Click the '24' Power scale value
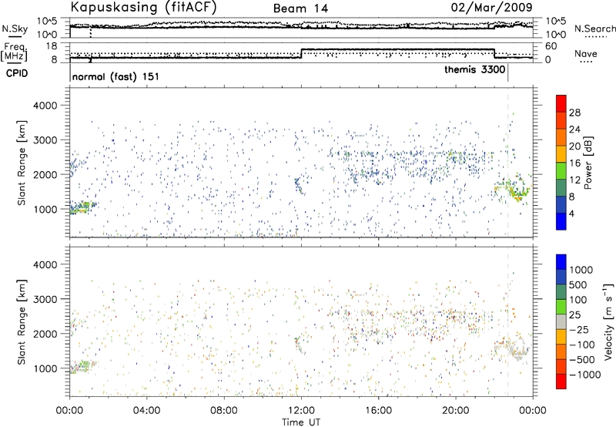Image resolution: width=616 pixels, height=427 pixels. coord(574,129)
